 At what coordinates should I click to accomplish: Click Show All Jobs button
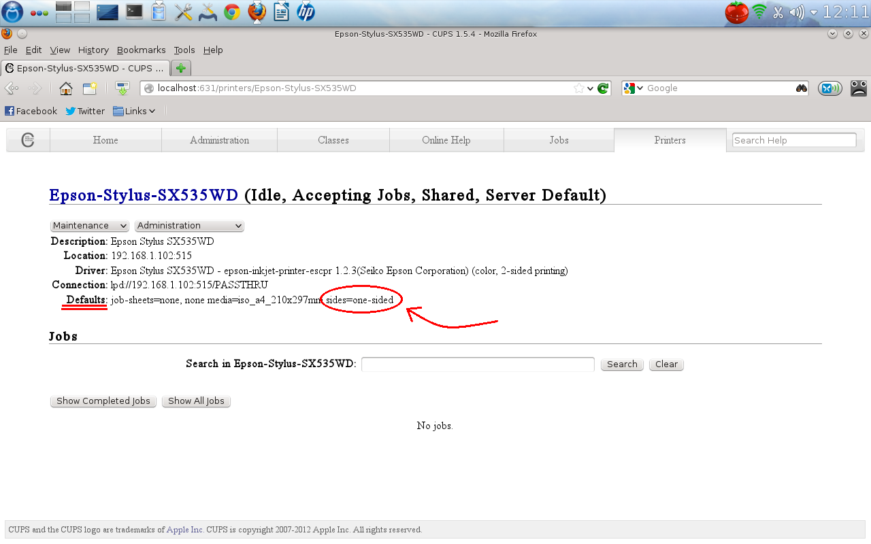(196, 401)
